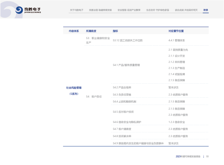Click 1.2.3 信息安全 section reference

(177, 122)
